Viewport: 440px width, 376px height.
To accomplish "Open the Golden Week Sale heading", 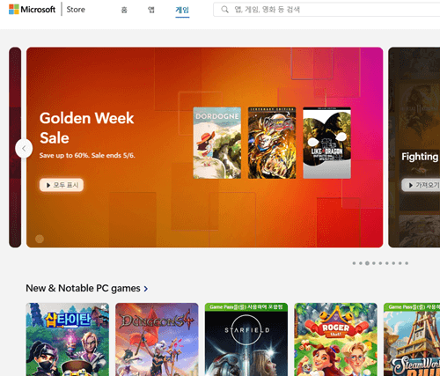I will pyautogui.click(x=87, y=128).
